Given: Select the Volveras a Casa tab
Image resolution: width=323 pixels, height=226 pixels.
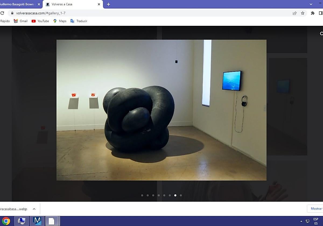Looking at the screenshot, I should point(70,4).
